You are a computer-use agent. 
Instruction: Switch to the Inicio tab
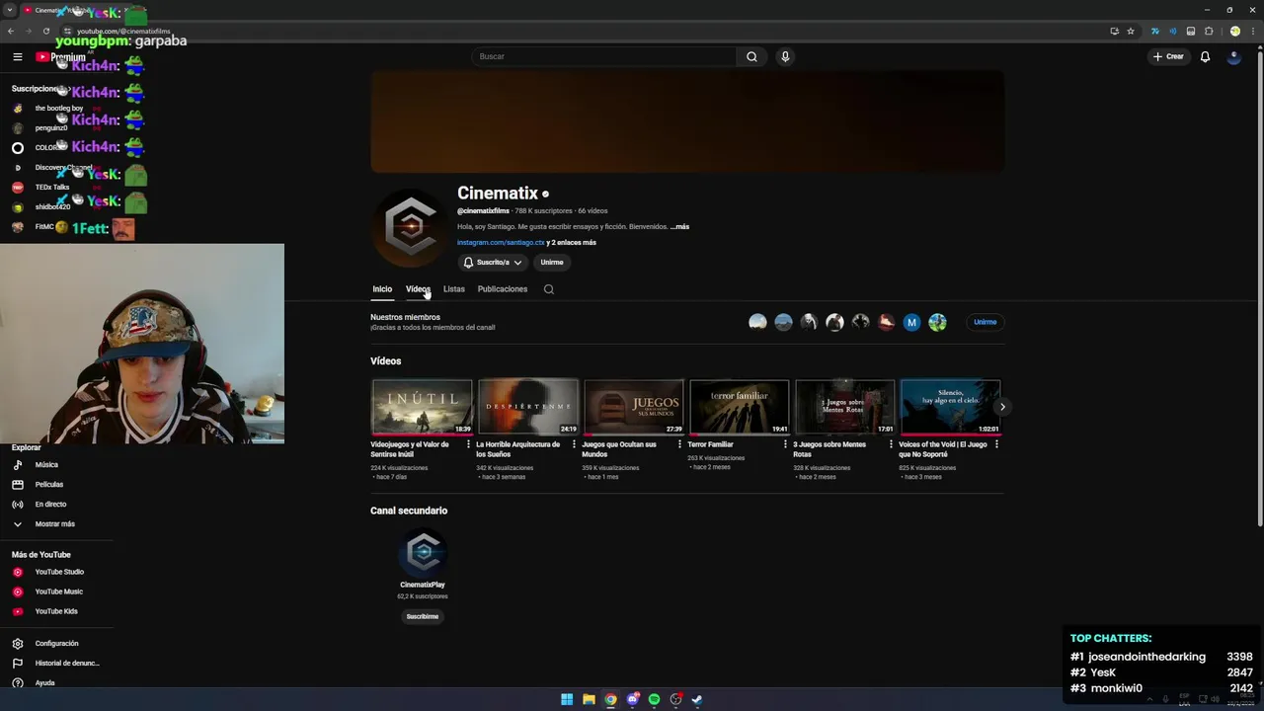tap(382, 289)
